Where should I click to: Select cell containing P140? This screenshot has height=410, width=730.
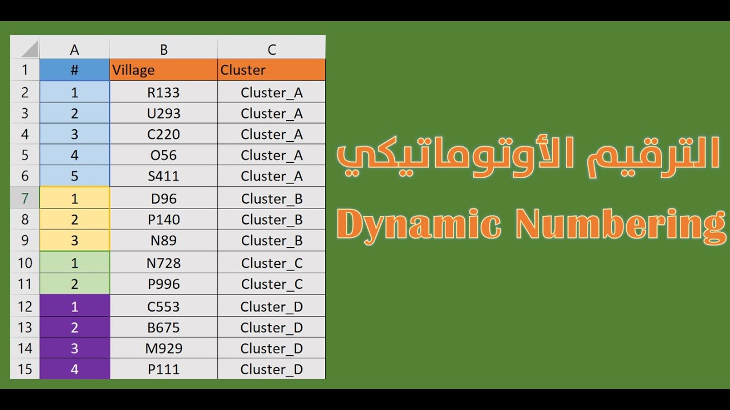click(164, 220)
